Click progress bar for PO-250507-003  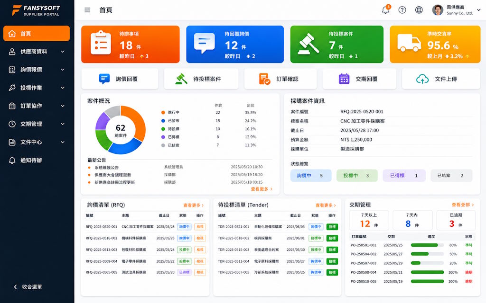(x=427, y=263)
